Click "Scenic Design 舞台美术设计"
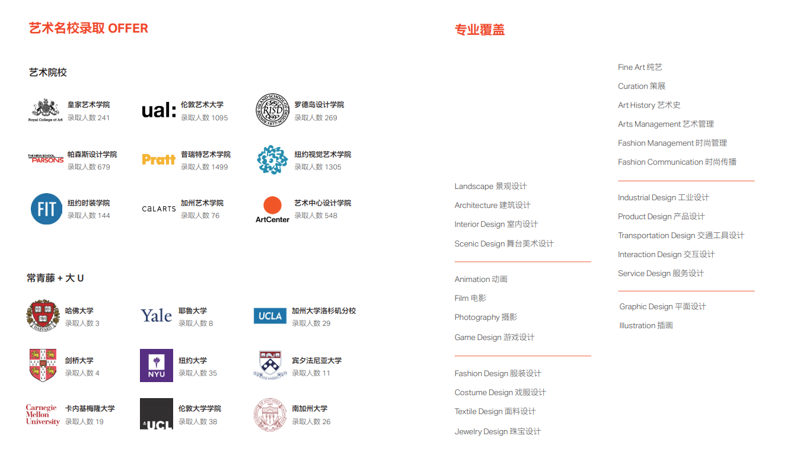Screen dimensions: 794x452 504,244
